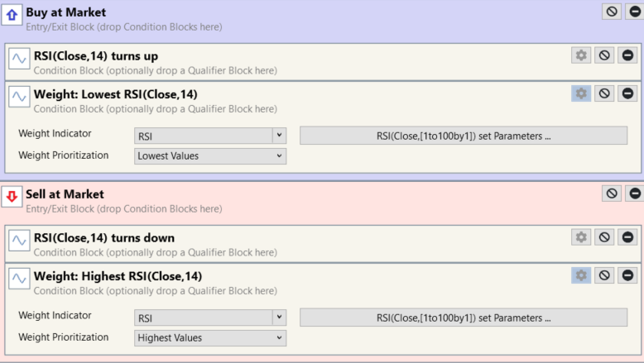Click the indicator icon beside RSI turns down
Image resolution: width=644 pixels, height=363 pixels.
(x=19, y=241)
